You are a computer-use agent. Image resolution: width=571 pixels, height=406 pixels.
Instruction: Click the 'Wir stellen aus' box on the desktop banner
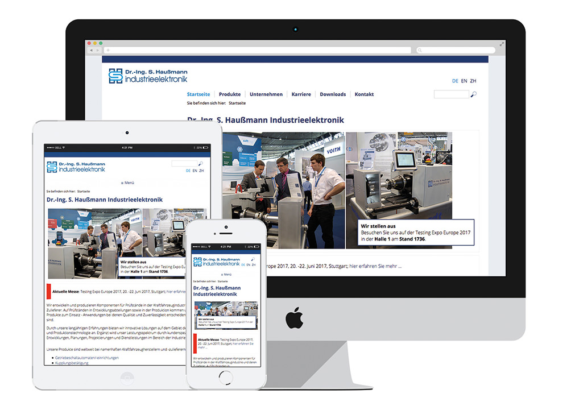416,233
